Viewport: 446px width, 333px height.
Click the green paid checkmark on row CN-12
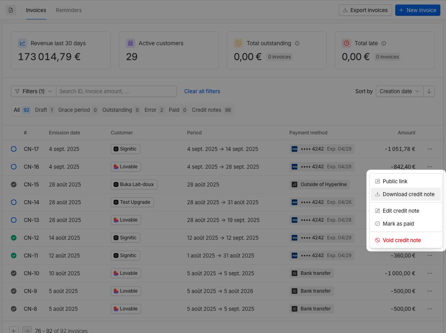(x=13, y=238)
